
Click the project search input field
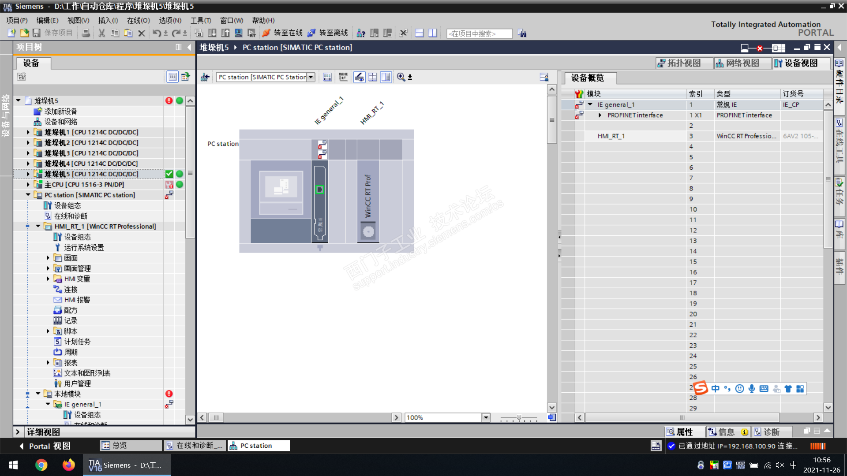coord(479,33)
